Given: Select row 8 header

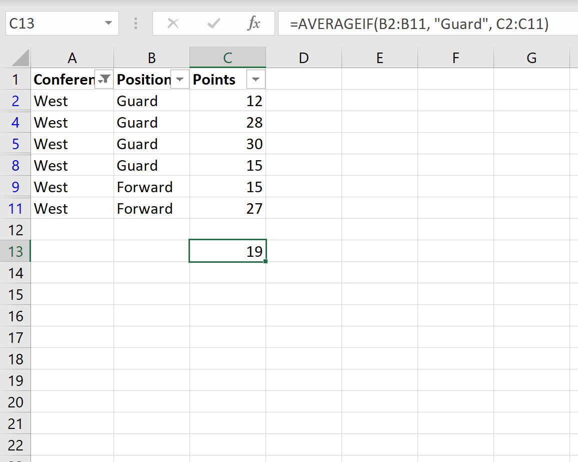Looking at the screenshot, I should click(15, 165).
